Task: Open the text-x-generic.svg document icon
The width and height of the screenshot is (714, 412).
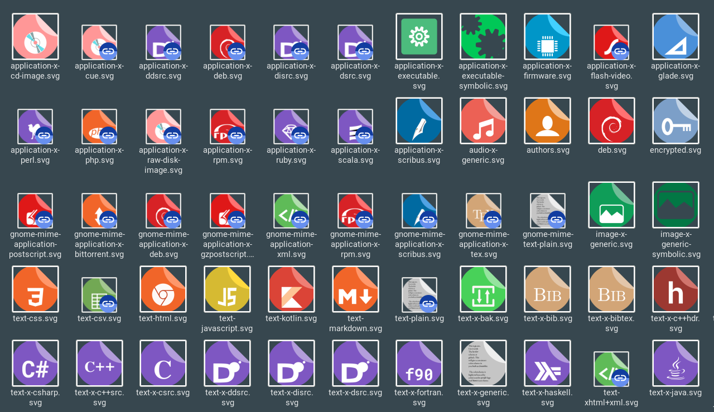Action: click(483, 363)
